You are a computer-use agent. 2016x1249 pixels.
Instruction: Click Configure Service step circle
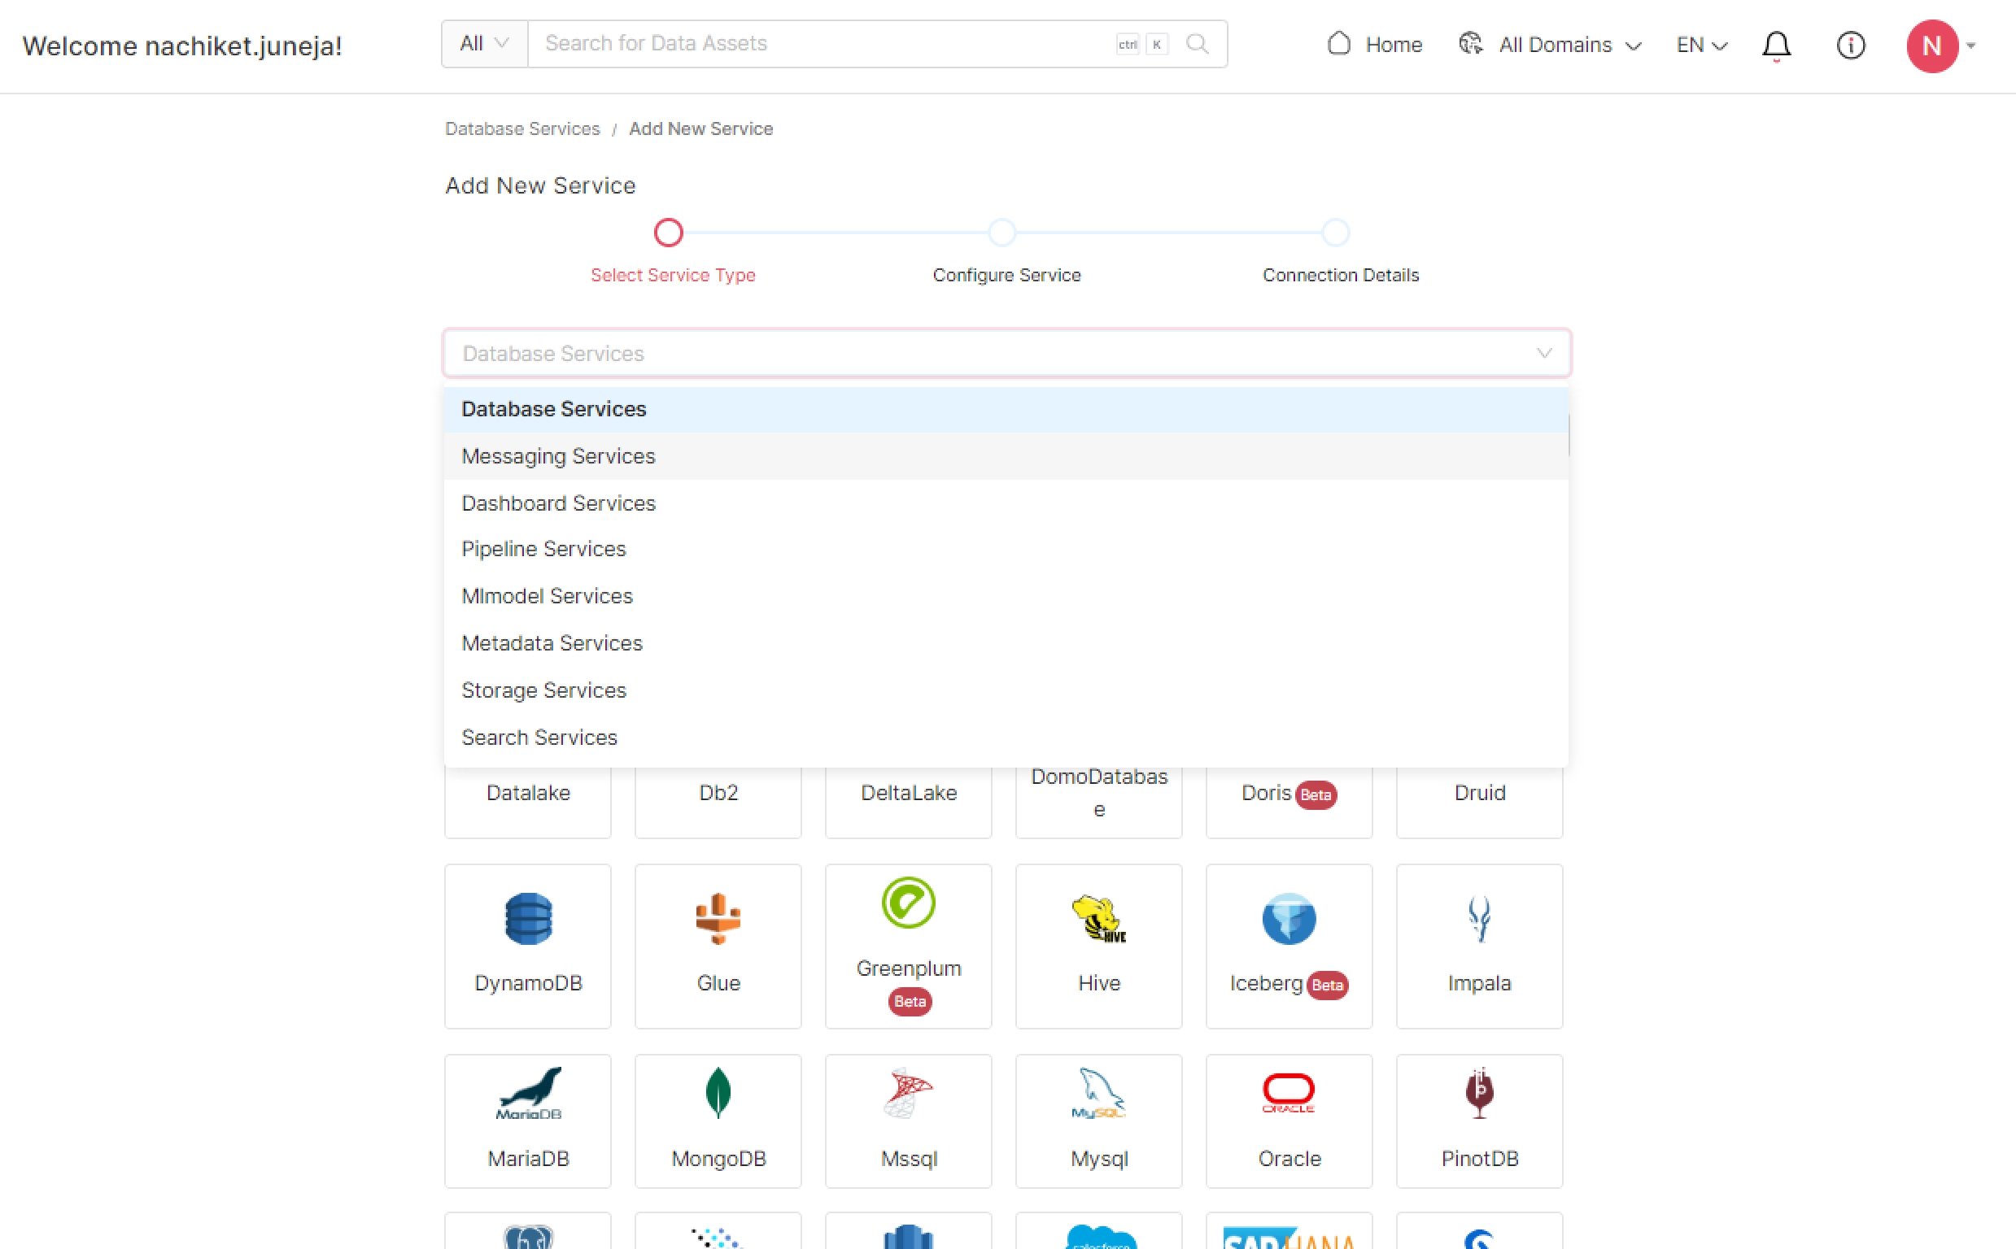click(1001, 232)
